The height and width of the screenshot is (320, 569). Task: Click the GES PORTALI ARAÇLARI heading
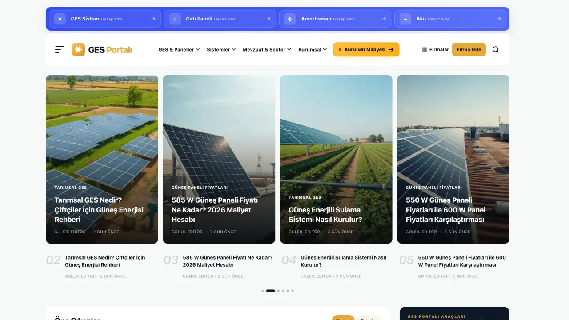(x=437, y=316)
